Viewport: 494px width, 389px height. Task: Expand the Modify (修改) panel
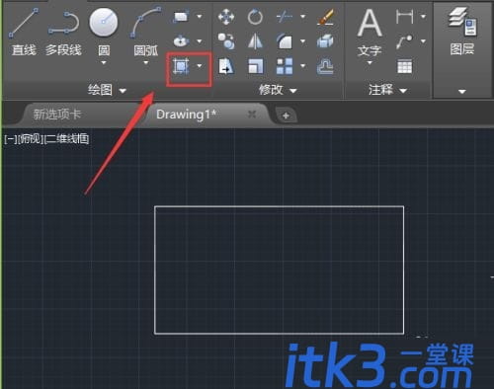(x=278, y=90)
